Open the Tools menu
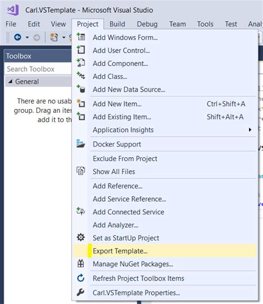Screen dimensions: 263x304 [205, 24]
